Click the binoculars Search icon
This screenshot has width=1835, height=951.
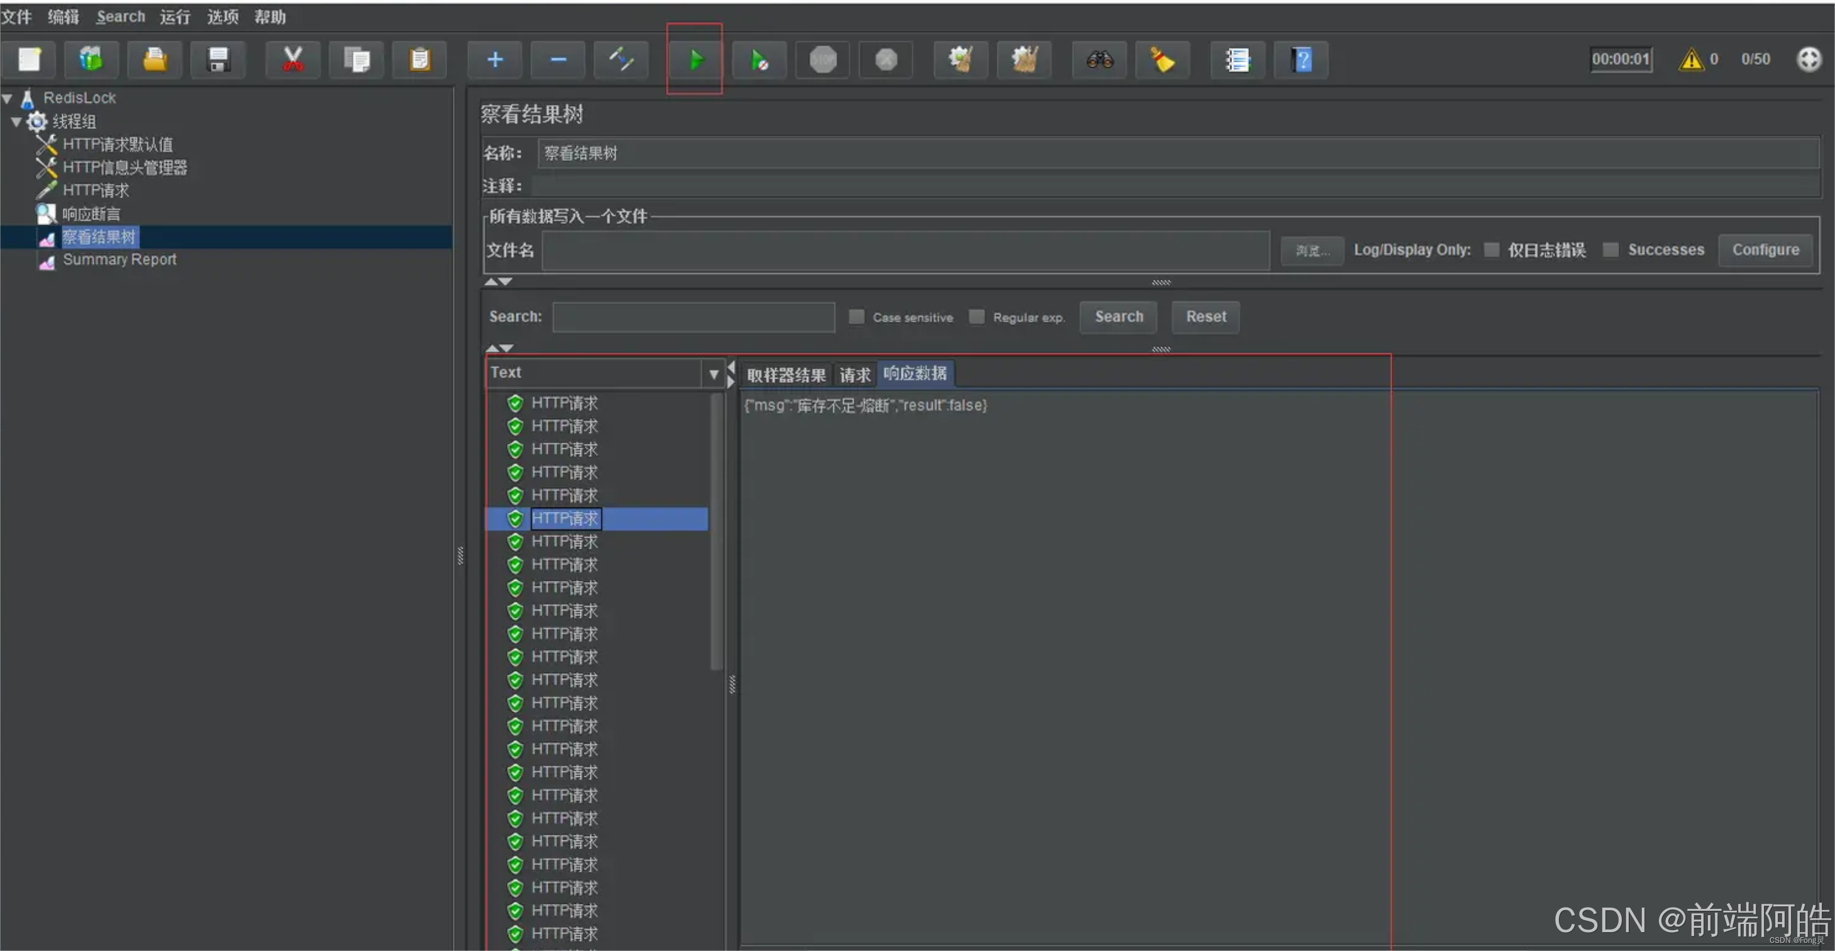(x=1099, y=60)
